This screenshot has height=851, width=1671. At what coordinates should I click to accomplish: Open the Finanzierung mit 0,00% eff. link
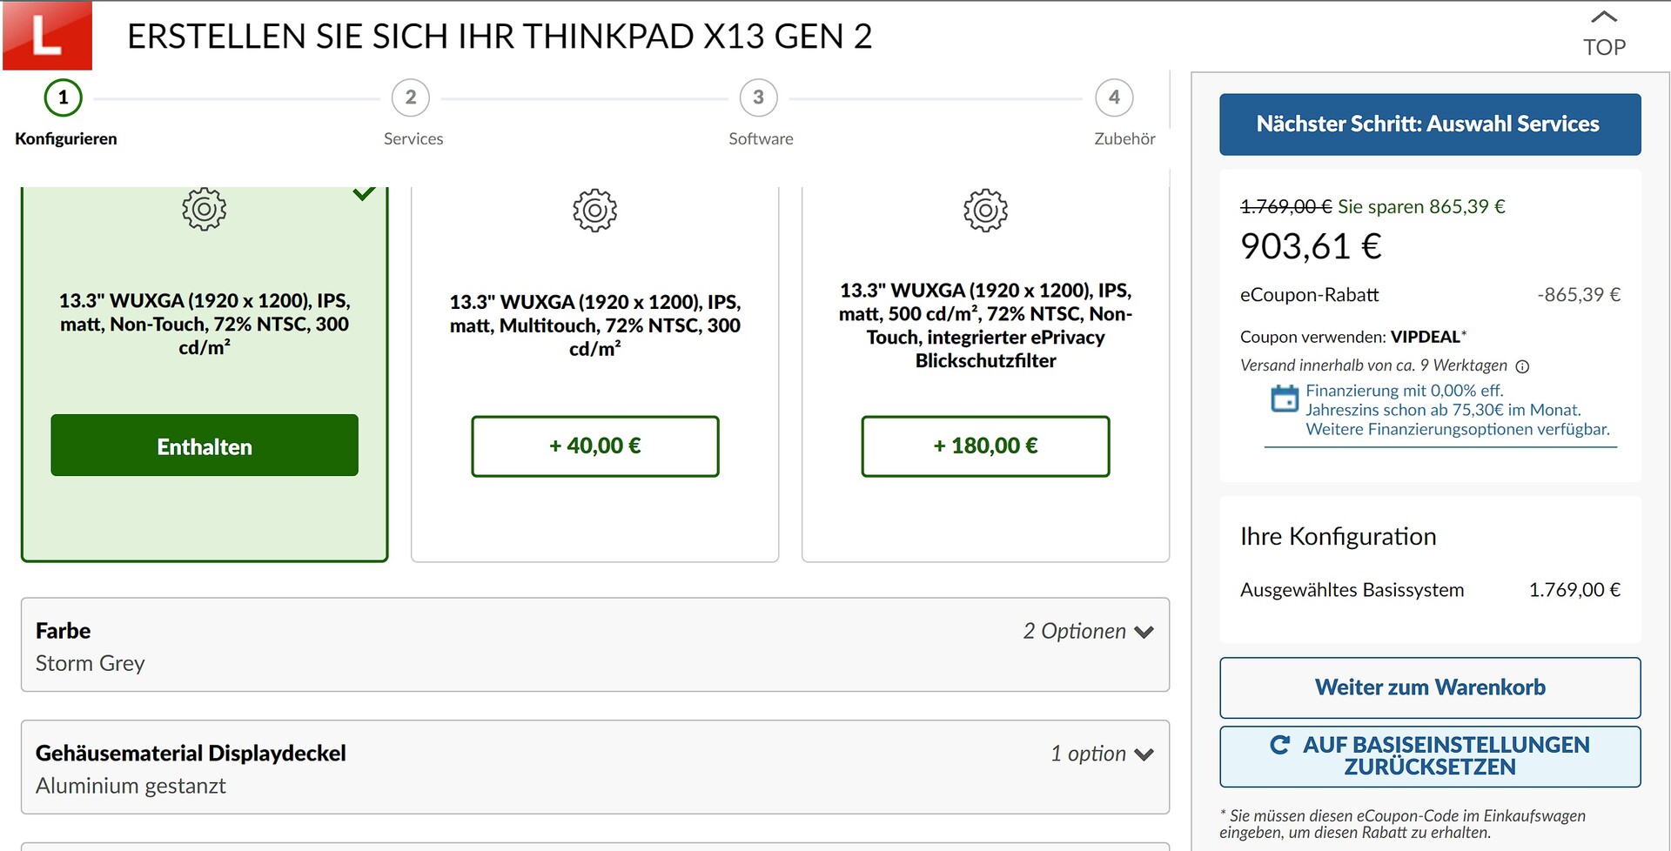pos(1458,410)
